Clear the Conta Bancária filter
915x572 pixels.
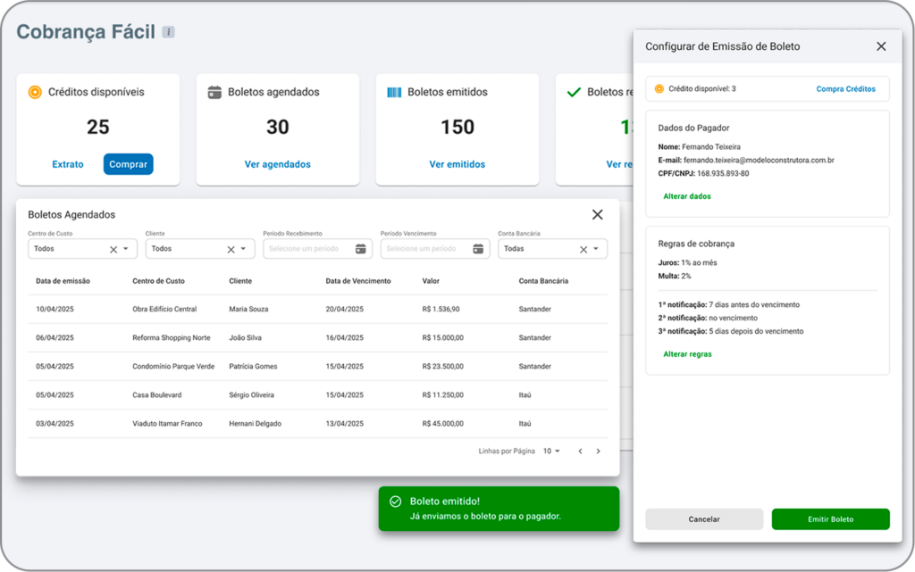click(x=583, y=249)
